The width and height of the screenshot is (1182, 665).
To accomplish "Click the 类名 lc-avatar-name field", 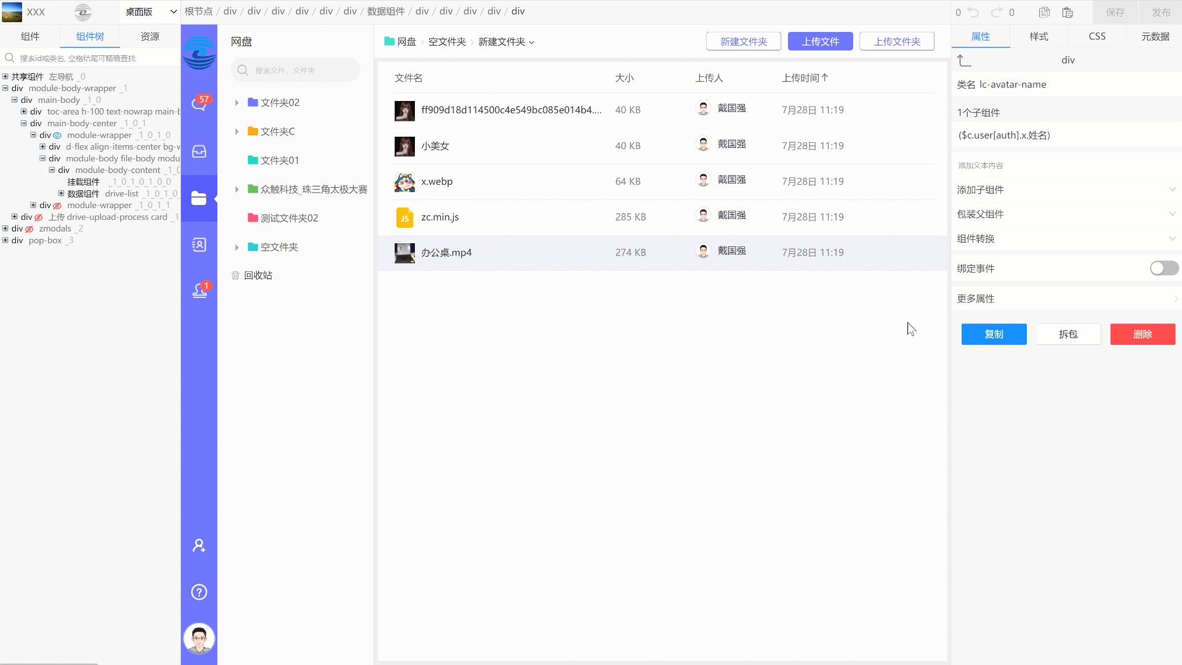I will (1067, 84).
